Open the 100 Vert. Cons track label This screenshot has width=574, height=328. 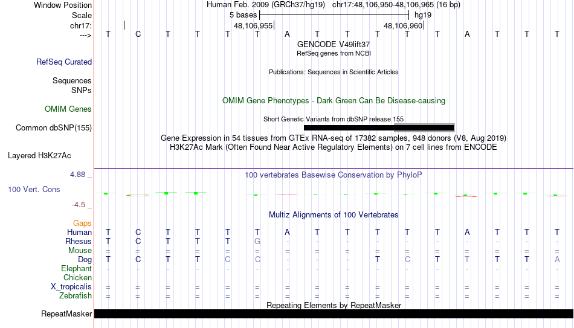34,189
